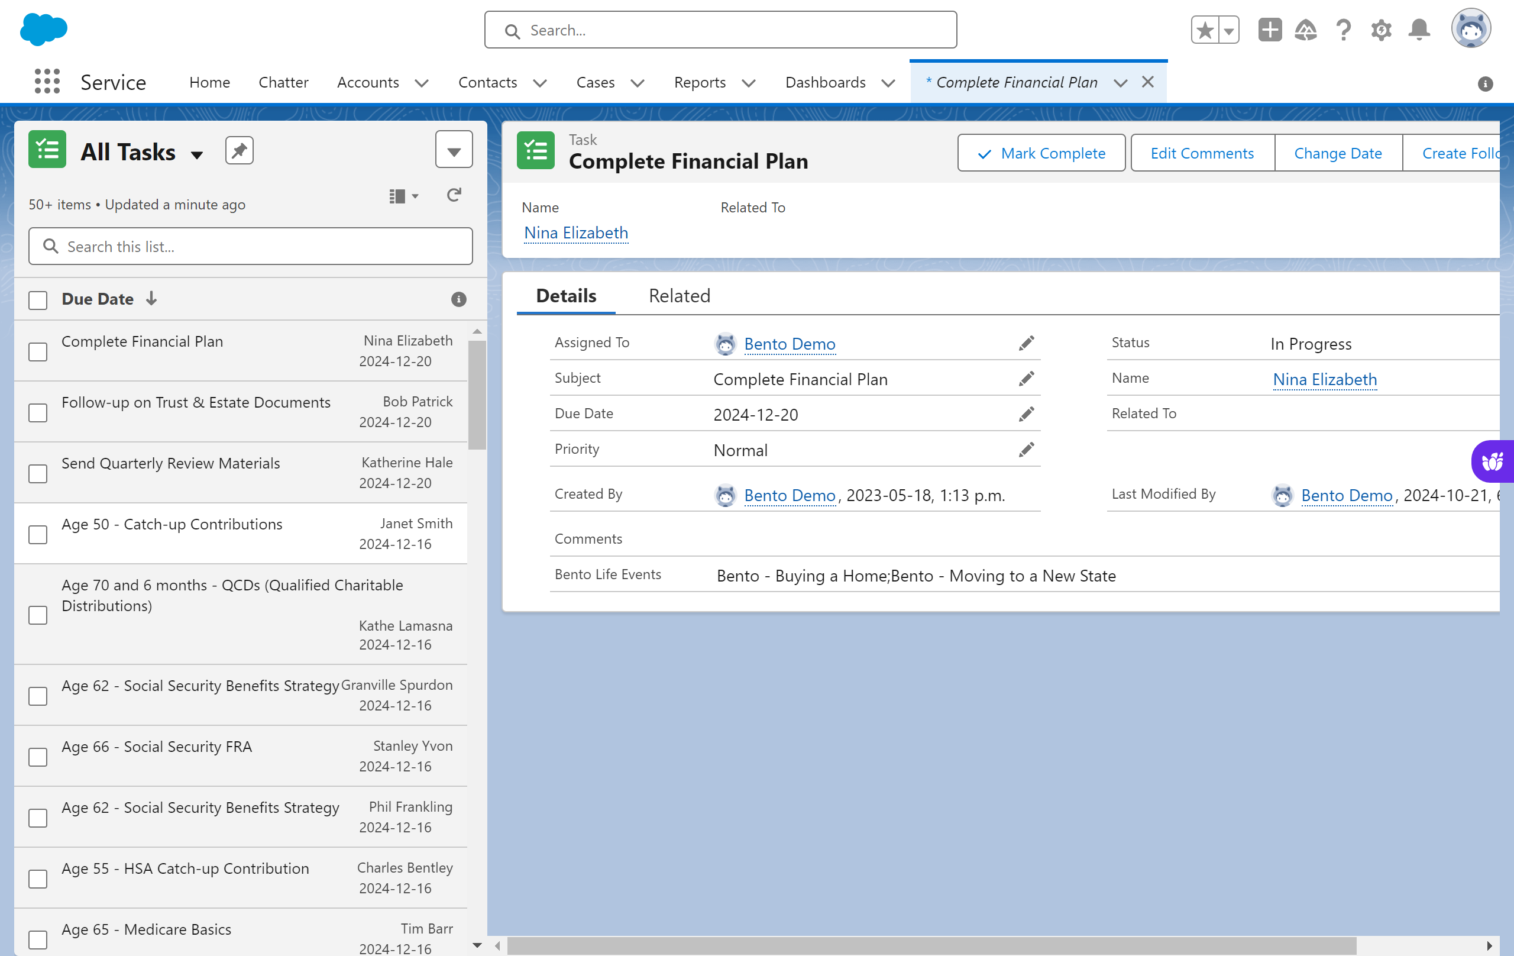Expand the All Tasks list view dropdown

click(x=197, y=155)
